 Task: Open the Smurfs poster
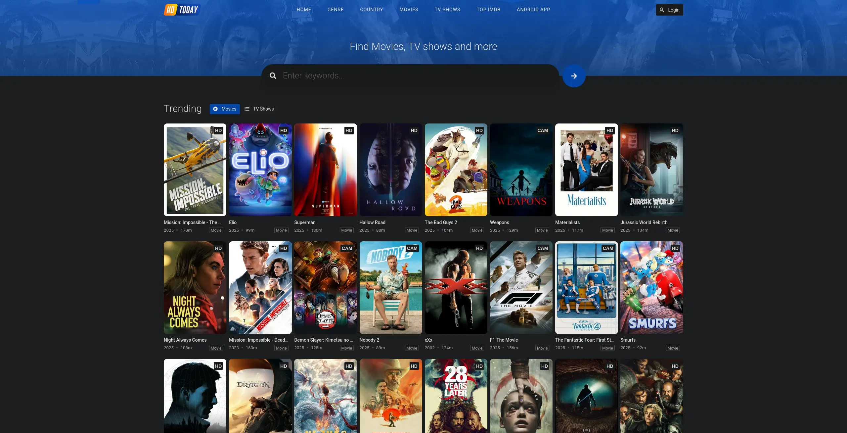[651, 287]
